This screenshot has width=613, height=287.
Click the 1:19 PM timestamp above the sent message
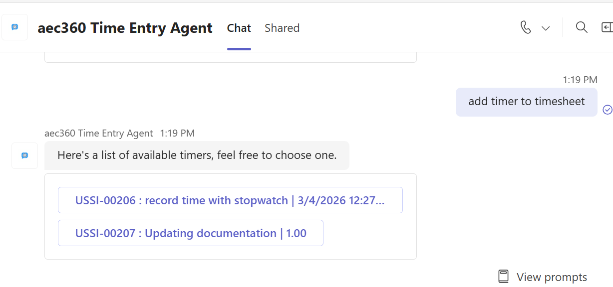pos(580,80)
